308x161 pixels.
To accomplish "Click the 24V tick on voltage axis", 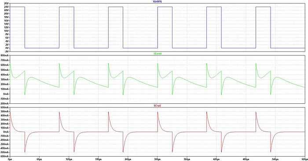I will point(7,7).
